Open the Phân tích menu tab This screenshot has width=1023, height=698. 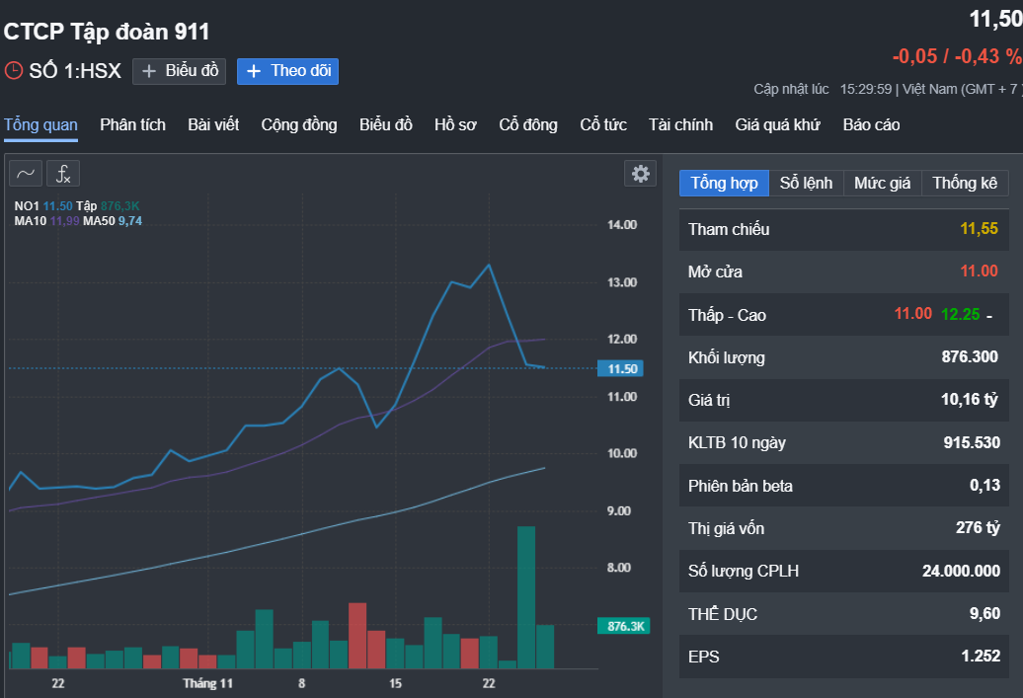coord(132,124)
